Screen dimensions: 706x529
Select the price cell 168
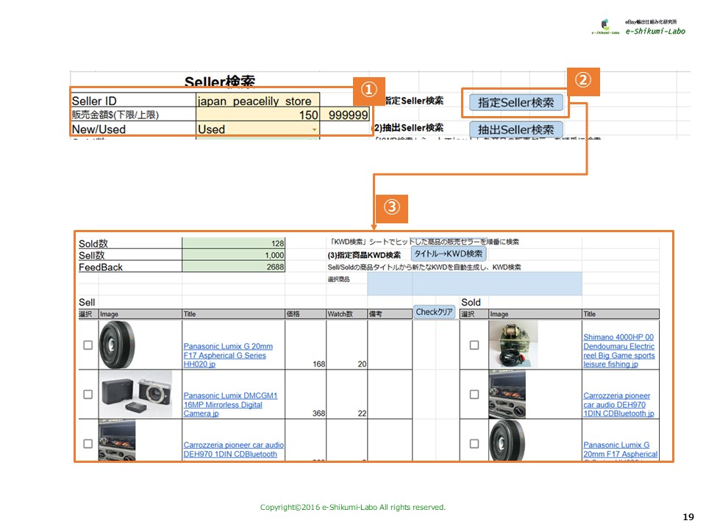click(x=305, y=345)
